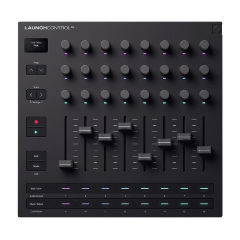The image size is (240, 240).
Task: Click the eighth purple-LED knob in top row
Action: point(204,45)
